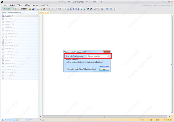Click the MYSQL database icon
This screenshot has height=122, width=174.
coord(3,31)
